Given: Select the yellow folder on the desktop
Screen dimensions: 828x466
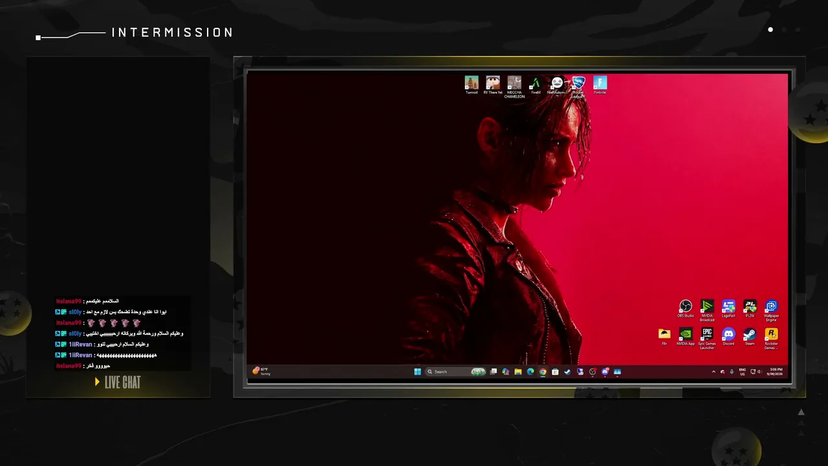Looking at the screenshot, I should click(x=664, y=337).
